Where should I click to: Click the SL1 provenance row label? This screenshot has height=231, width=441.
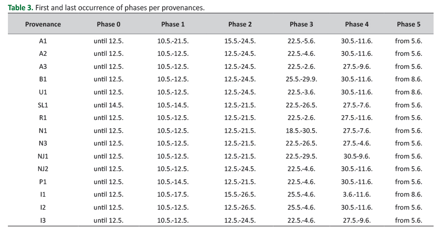pyautogui.click(x=43, y=105)
